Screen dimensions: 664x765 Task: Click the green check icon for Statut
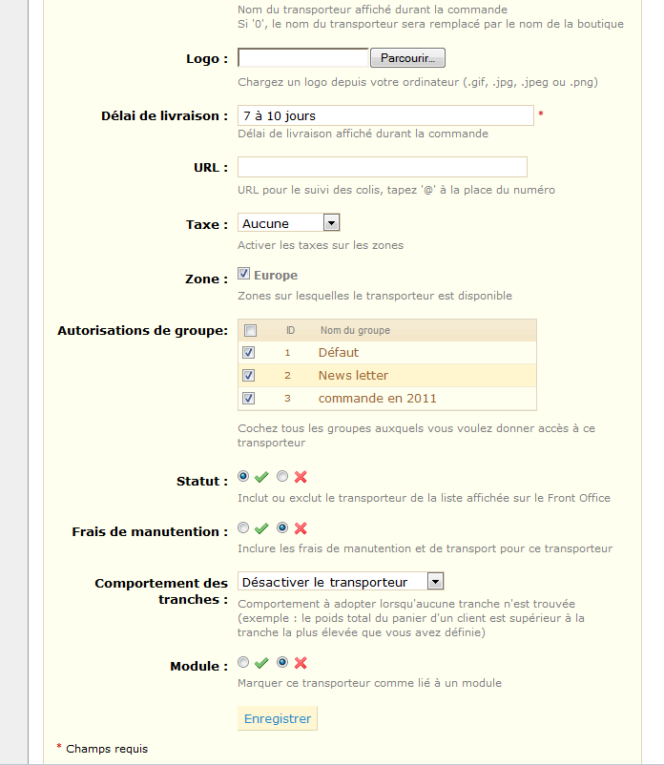pos(261,477)
